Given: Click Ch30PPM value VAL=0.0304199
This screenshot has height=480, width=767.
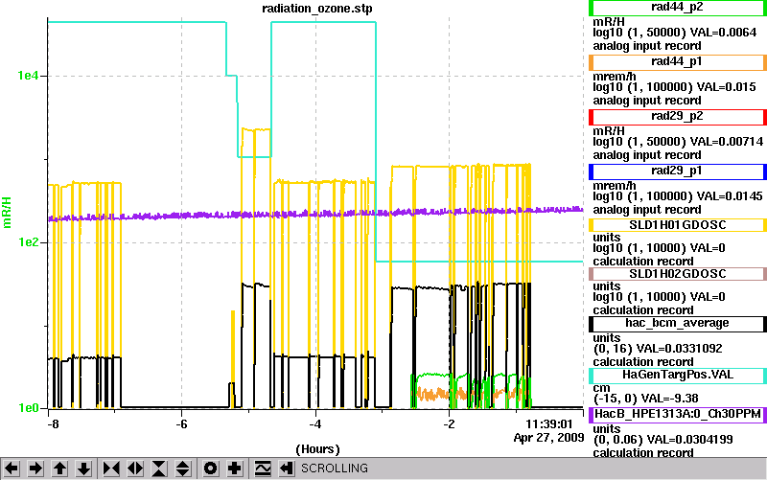Looking at the screenshot, I should (x=689, y=440).
